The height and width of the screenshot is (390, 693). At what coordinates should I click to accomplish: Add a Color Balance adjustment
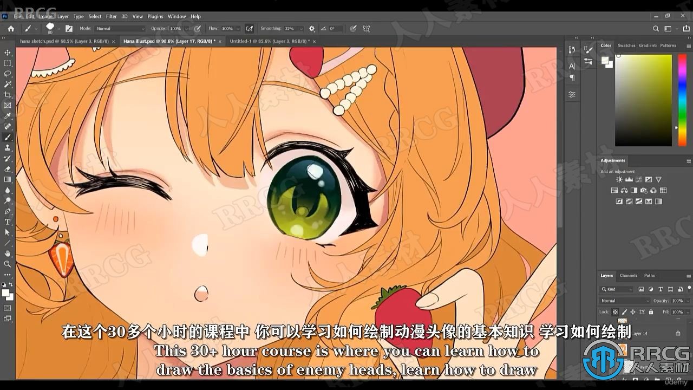point(624,191)
